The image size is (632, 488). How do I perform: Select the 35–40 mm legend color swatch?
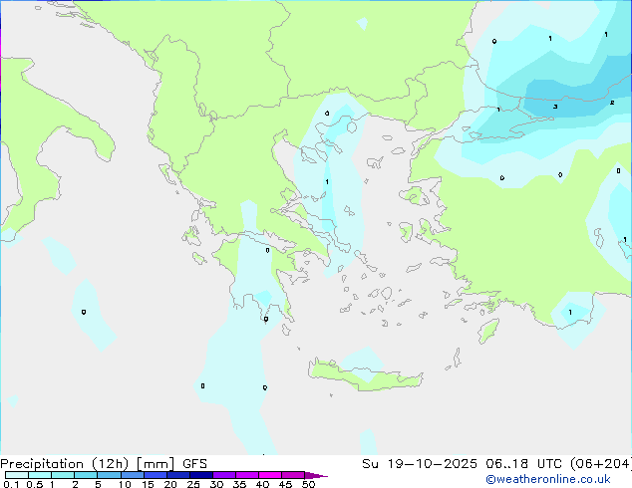247,475
